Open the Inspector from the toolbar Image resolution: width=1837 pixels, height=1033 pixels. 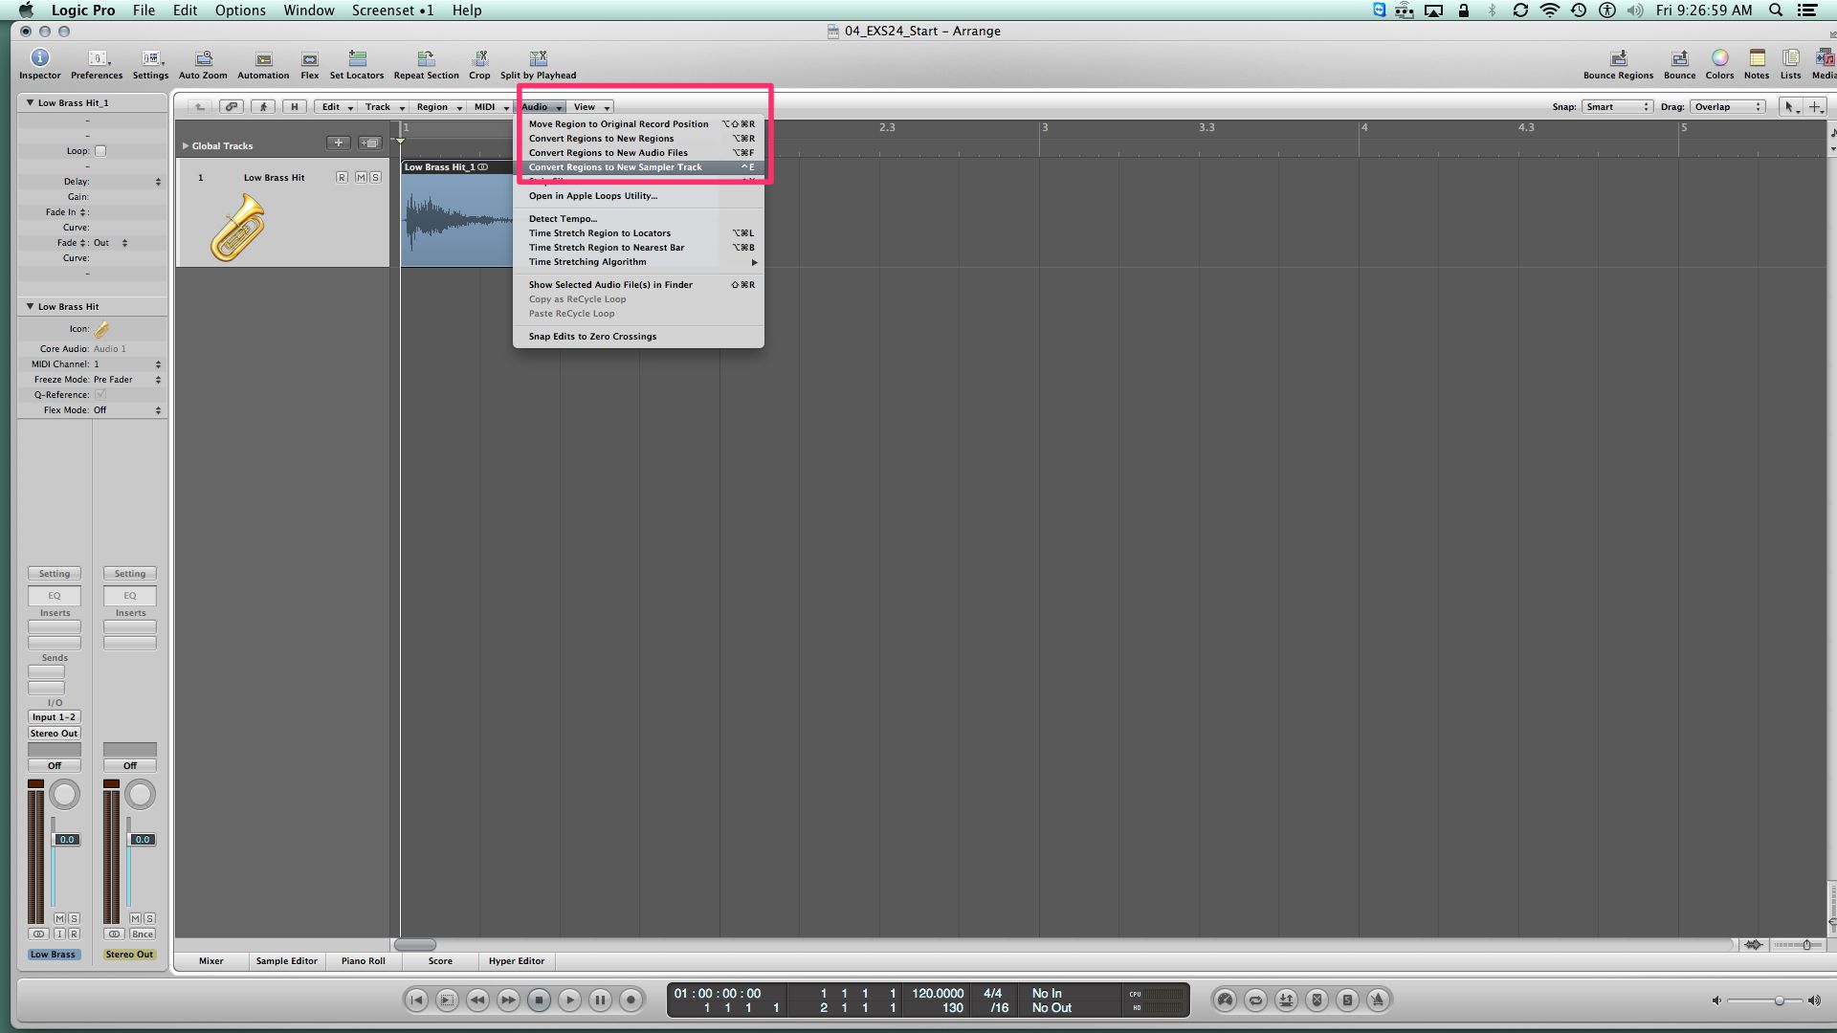pos(39,64)
